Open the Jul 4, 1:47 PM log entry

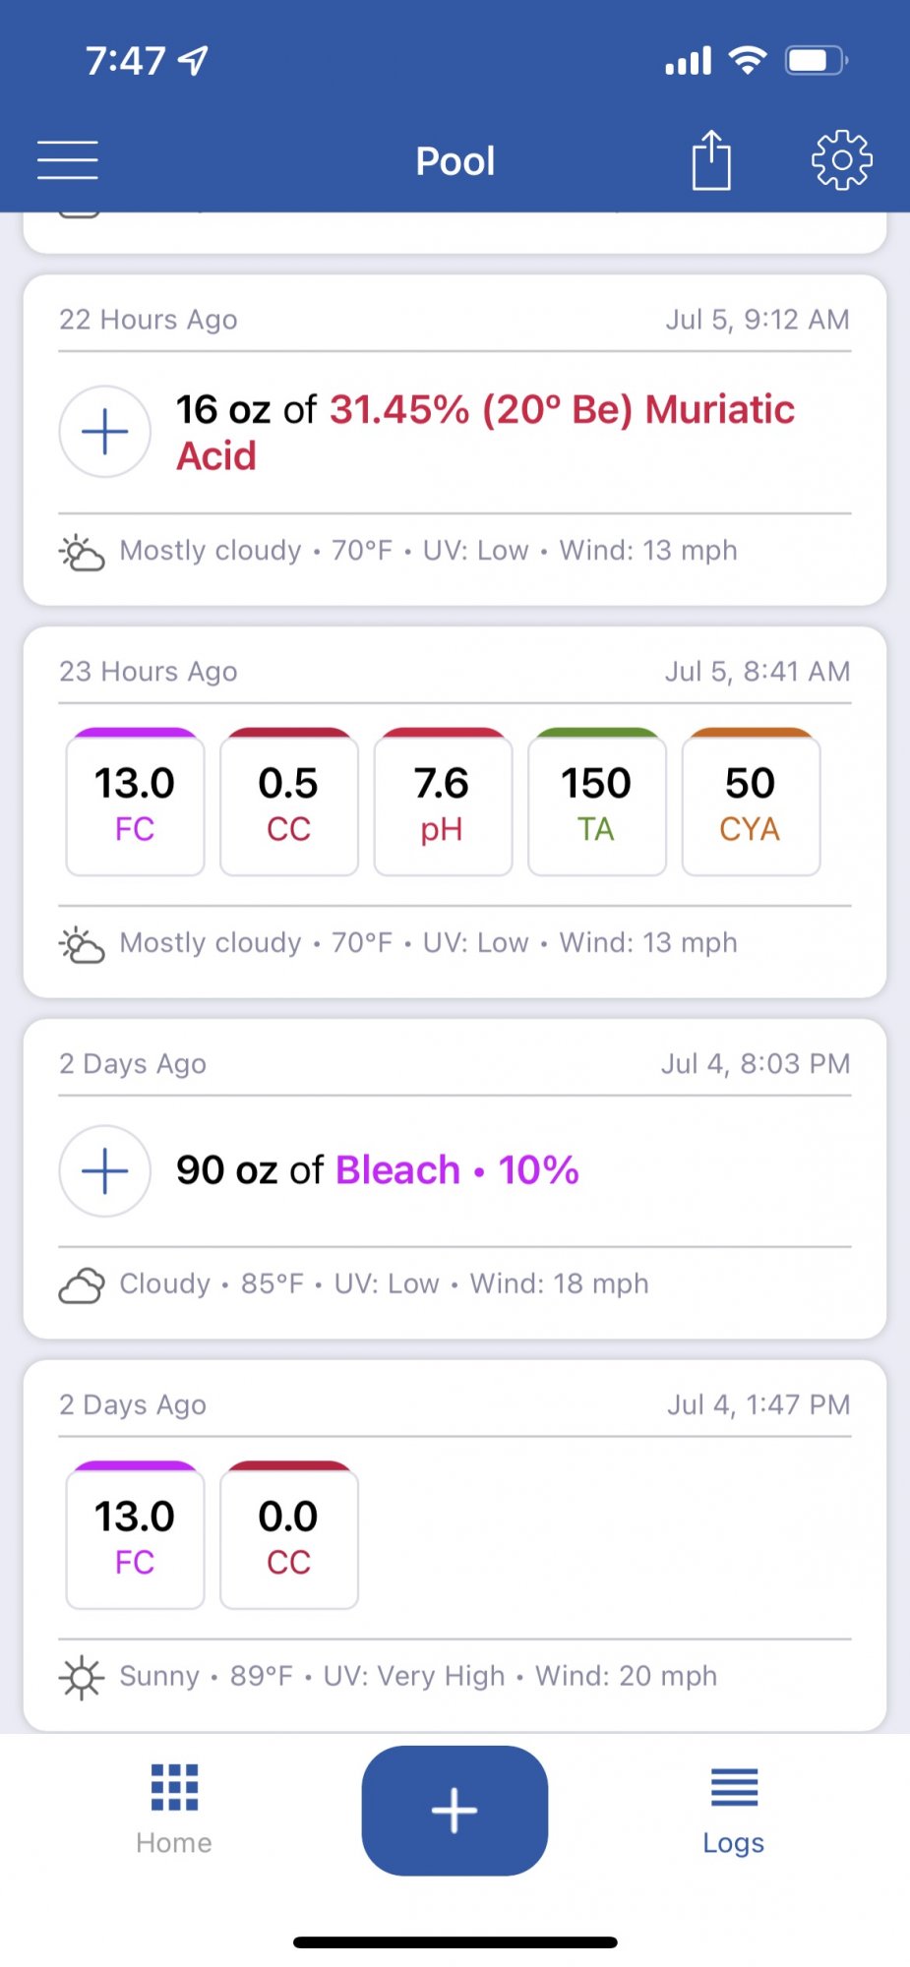[455, 1545]
